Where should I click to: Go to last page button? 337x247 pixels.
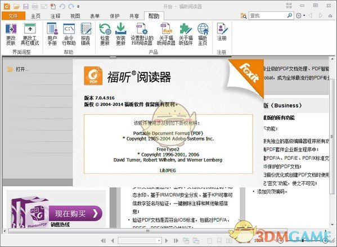[176, 241]
